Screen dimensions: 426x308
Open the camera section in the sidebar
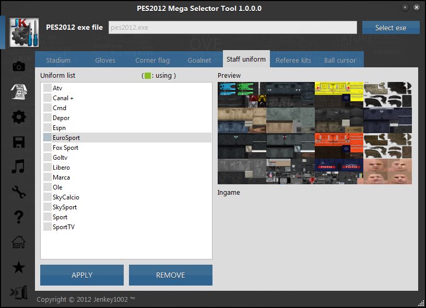click(19, 66)
